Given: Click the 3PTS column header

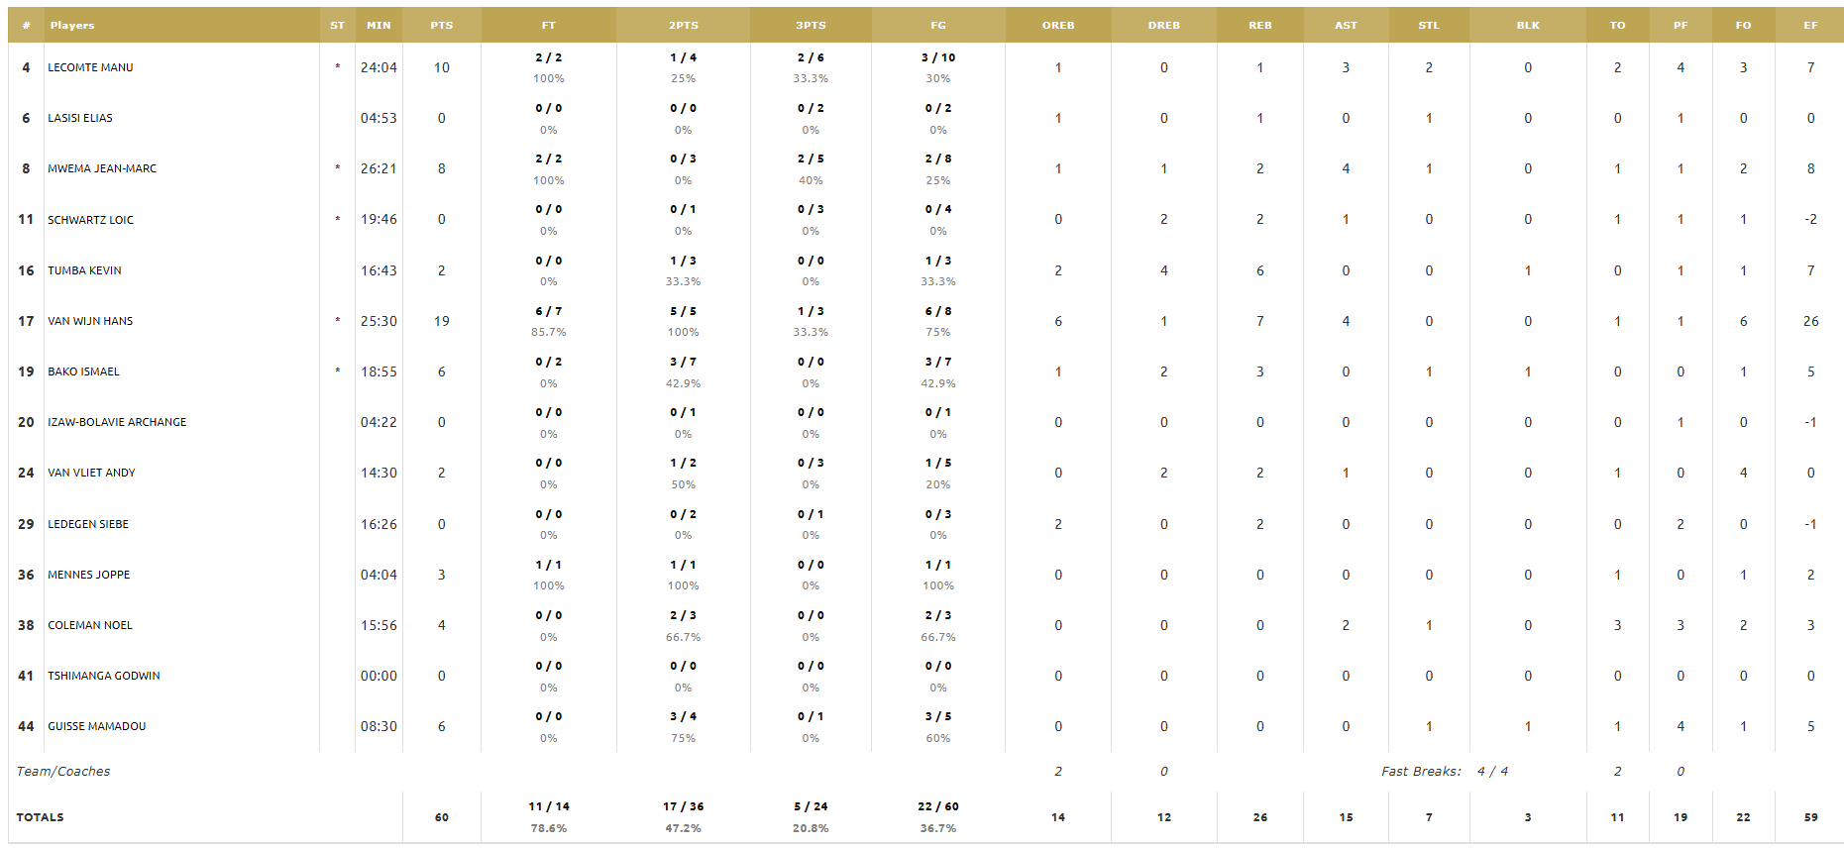Looking at the screenshot, I should 811,26.
